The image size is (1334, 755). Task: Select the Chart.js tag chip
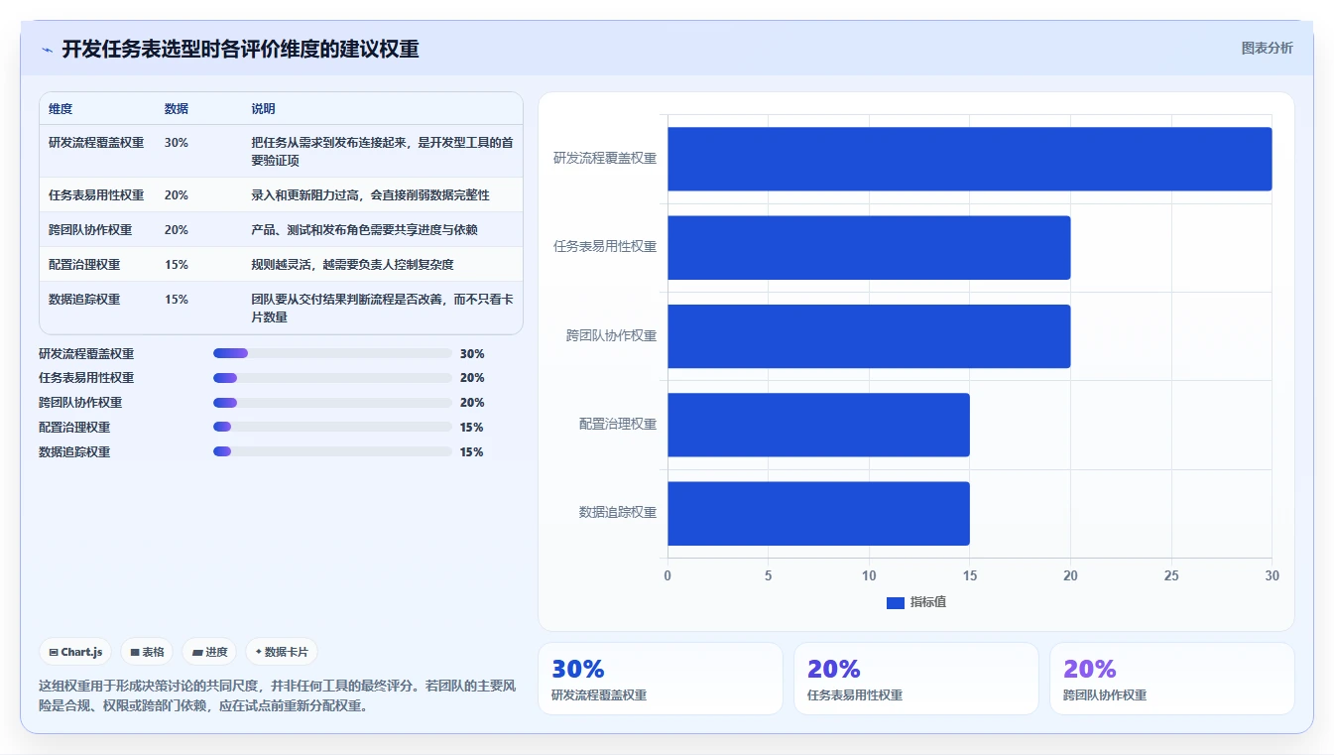pos(75,652)
